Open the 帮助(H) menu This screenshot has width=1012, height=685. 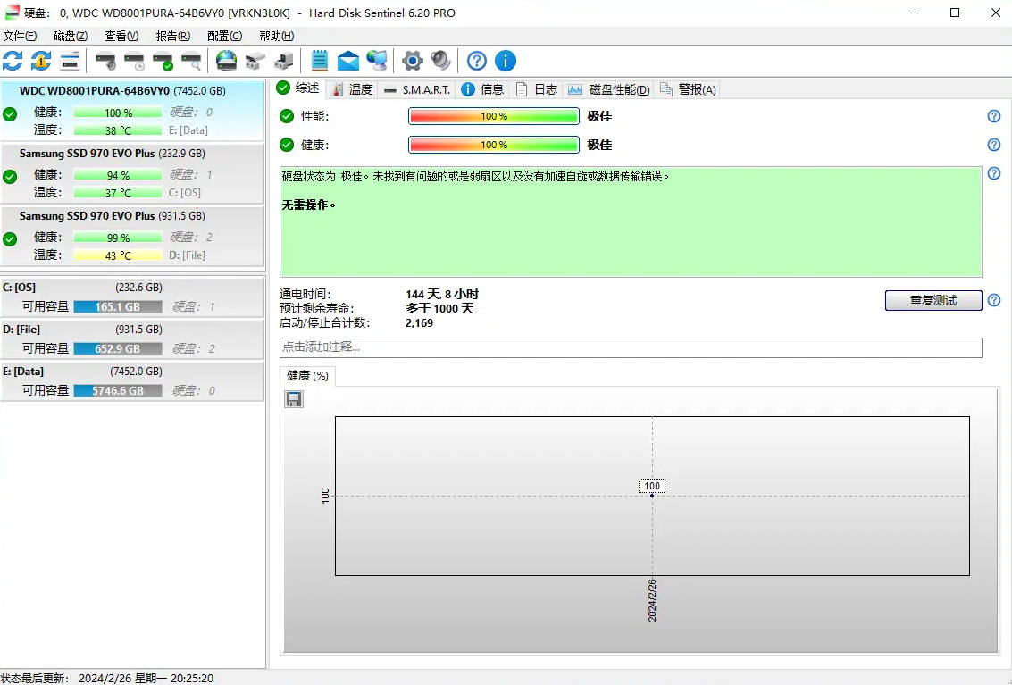[x=276, y=36]
